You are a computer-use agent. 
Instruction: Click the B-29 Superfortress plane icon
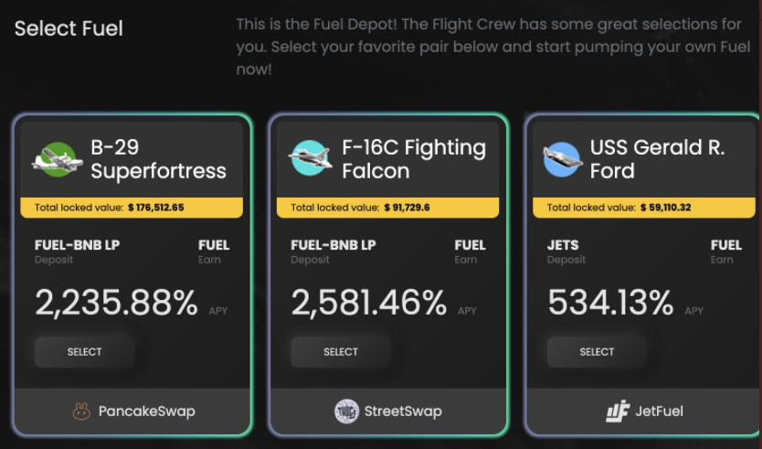pyautogui.click(x=58, y=159)
